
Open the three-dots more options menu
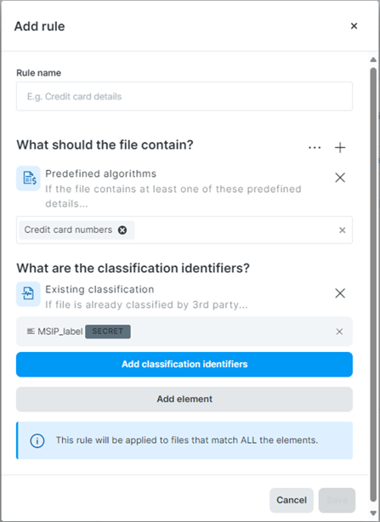[x=315, y=147]
